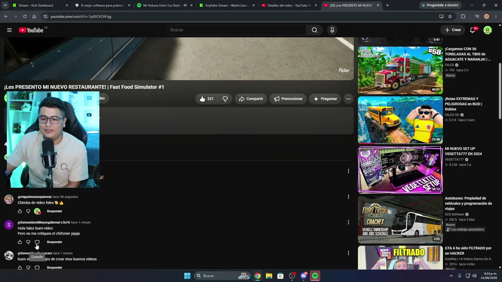Open browser extensions puzzle icon
Screen dimensions: 502x282
pos(463,16)
